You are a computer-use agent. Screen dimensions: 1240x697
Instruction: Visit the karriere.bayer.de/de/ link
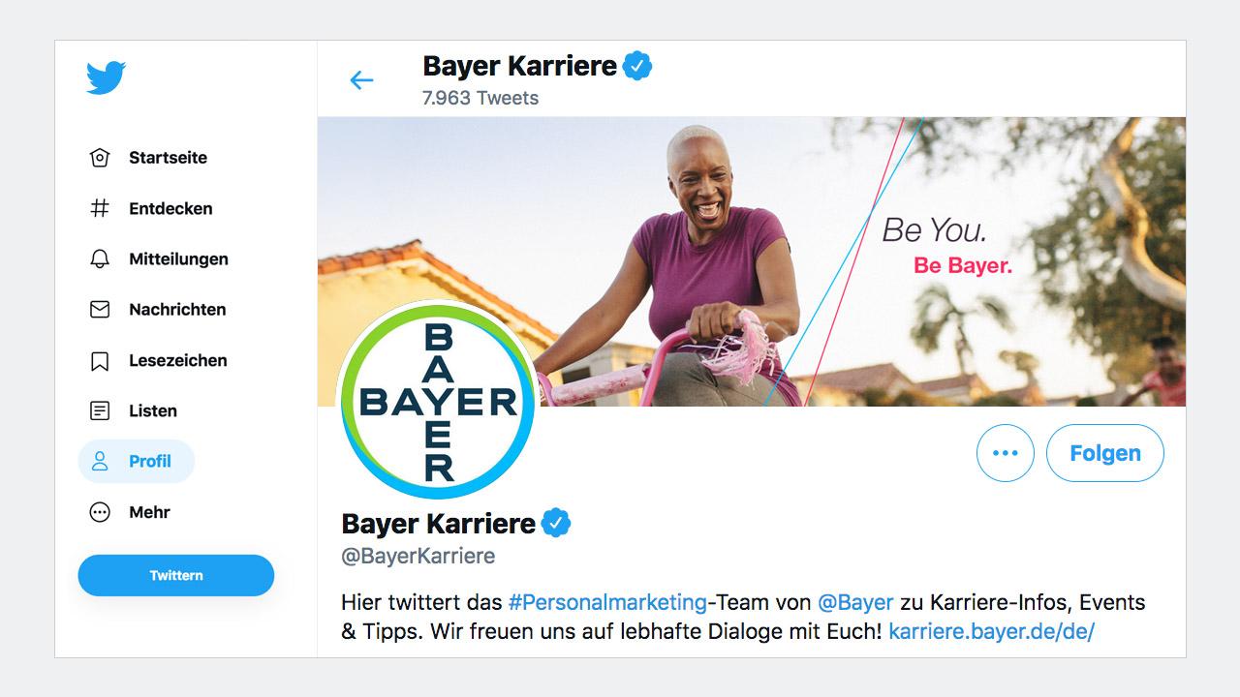(x=991, y=632)
